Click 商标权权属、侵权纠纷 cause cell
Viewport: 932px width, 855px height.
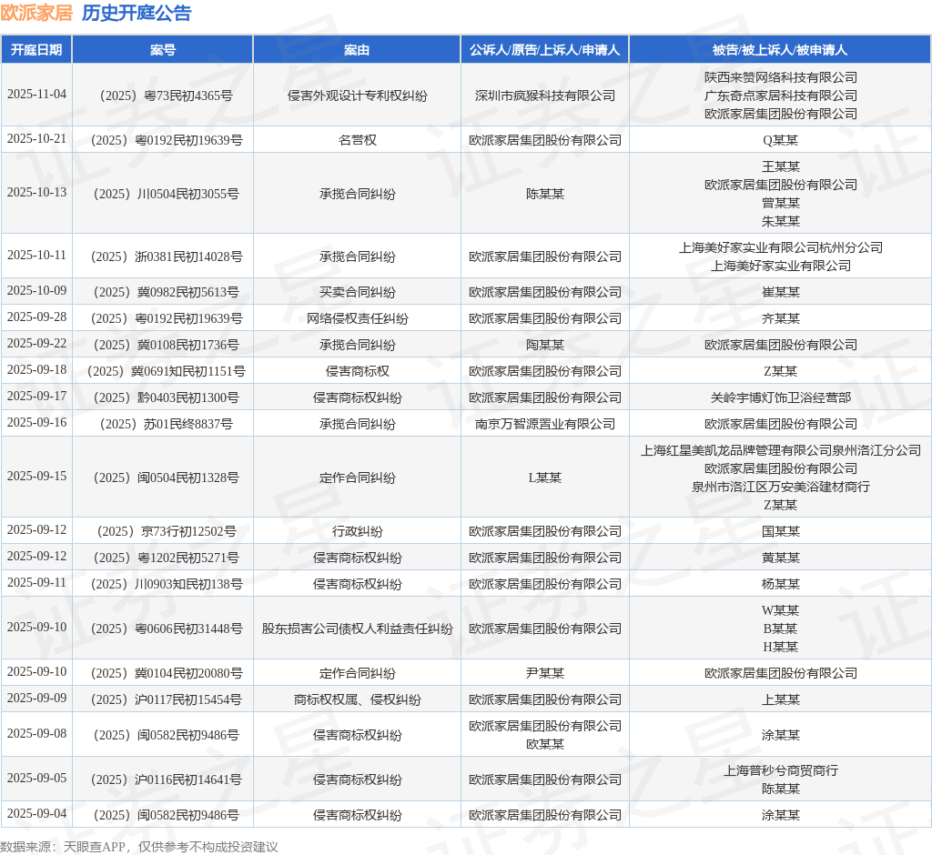click(357, 699)
